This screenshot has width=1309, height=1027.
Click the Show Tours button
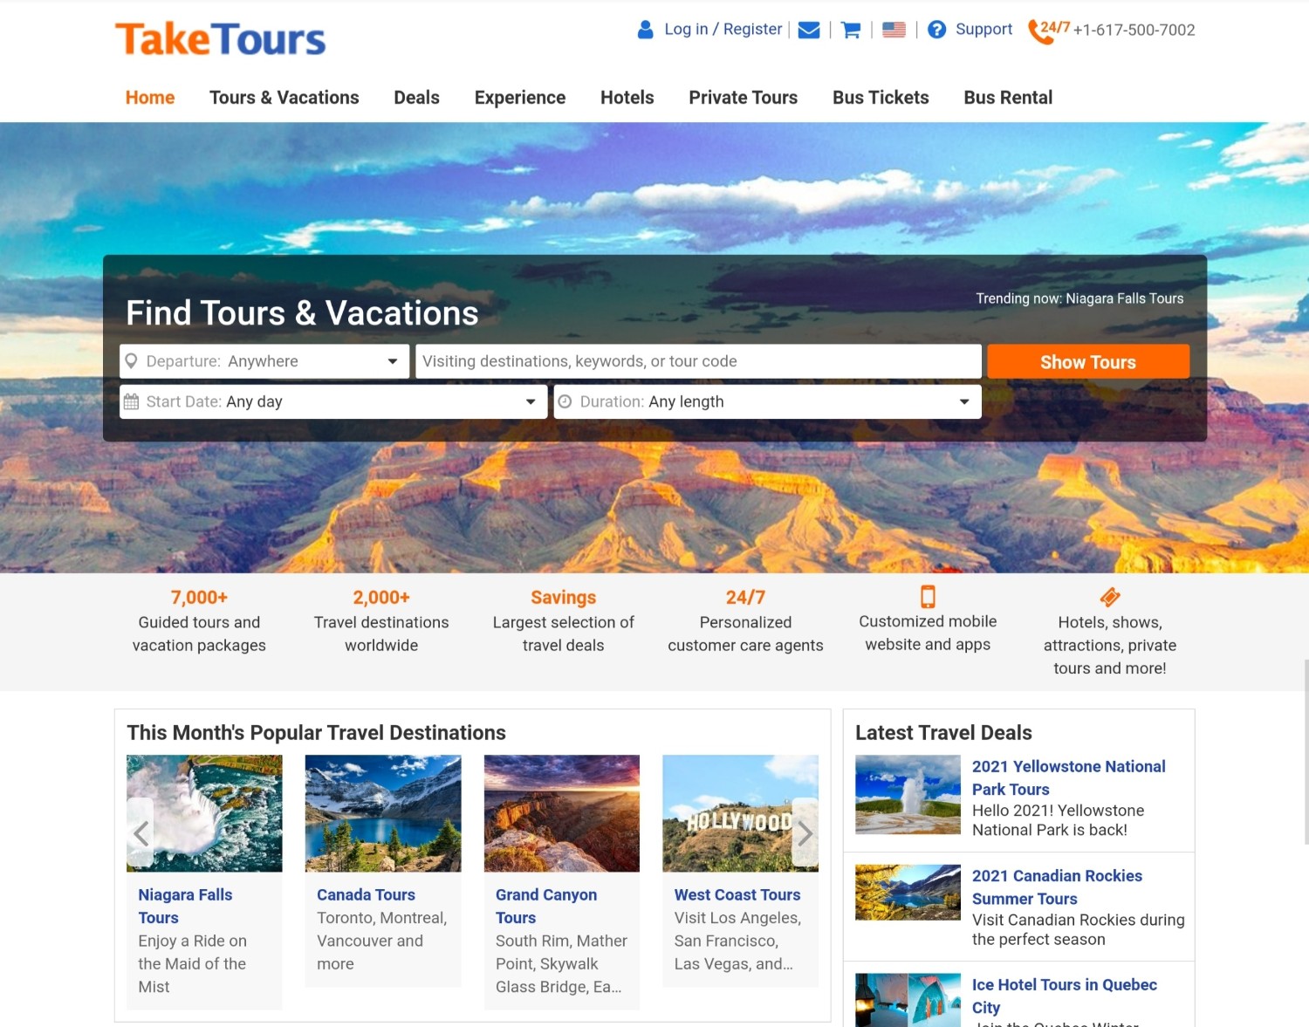[1088, 361]
